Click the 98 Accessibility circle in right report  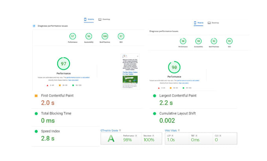point(199,41)
